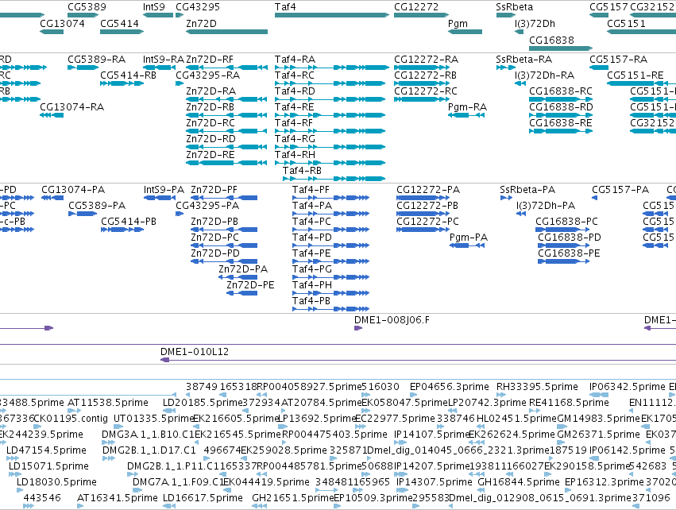The image size is (676, 510).
Task: Click EST label EP04656.3prime
Action: pos(450,387)
